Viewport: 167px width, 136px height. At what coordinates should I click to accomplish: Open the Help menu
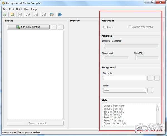click(34, 9)
